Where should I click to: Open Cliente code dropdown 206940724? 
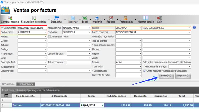(140, 28)
